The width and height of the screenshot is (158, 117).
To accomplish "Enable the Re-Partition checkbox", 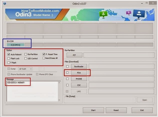I will click(26, 54).
